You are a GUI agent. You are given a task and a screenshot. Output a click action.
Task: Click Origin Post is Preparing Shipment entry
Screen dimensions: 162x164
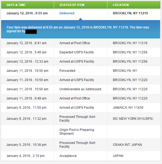[77, 132]
